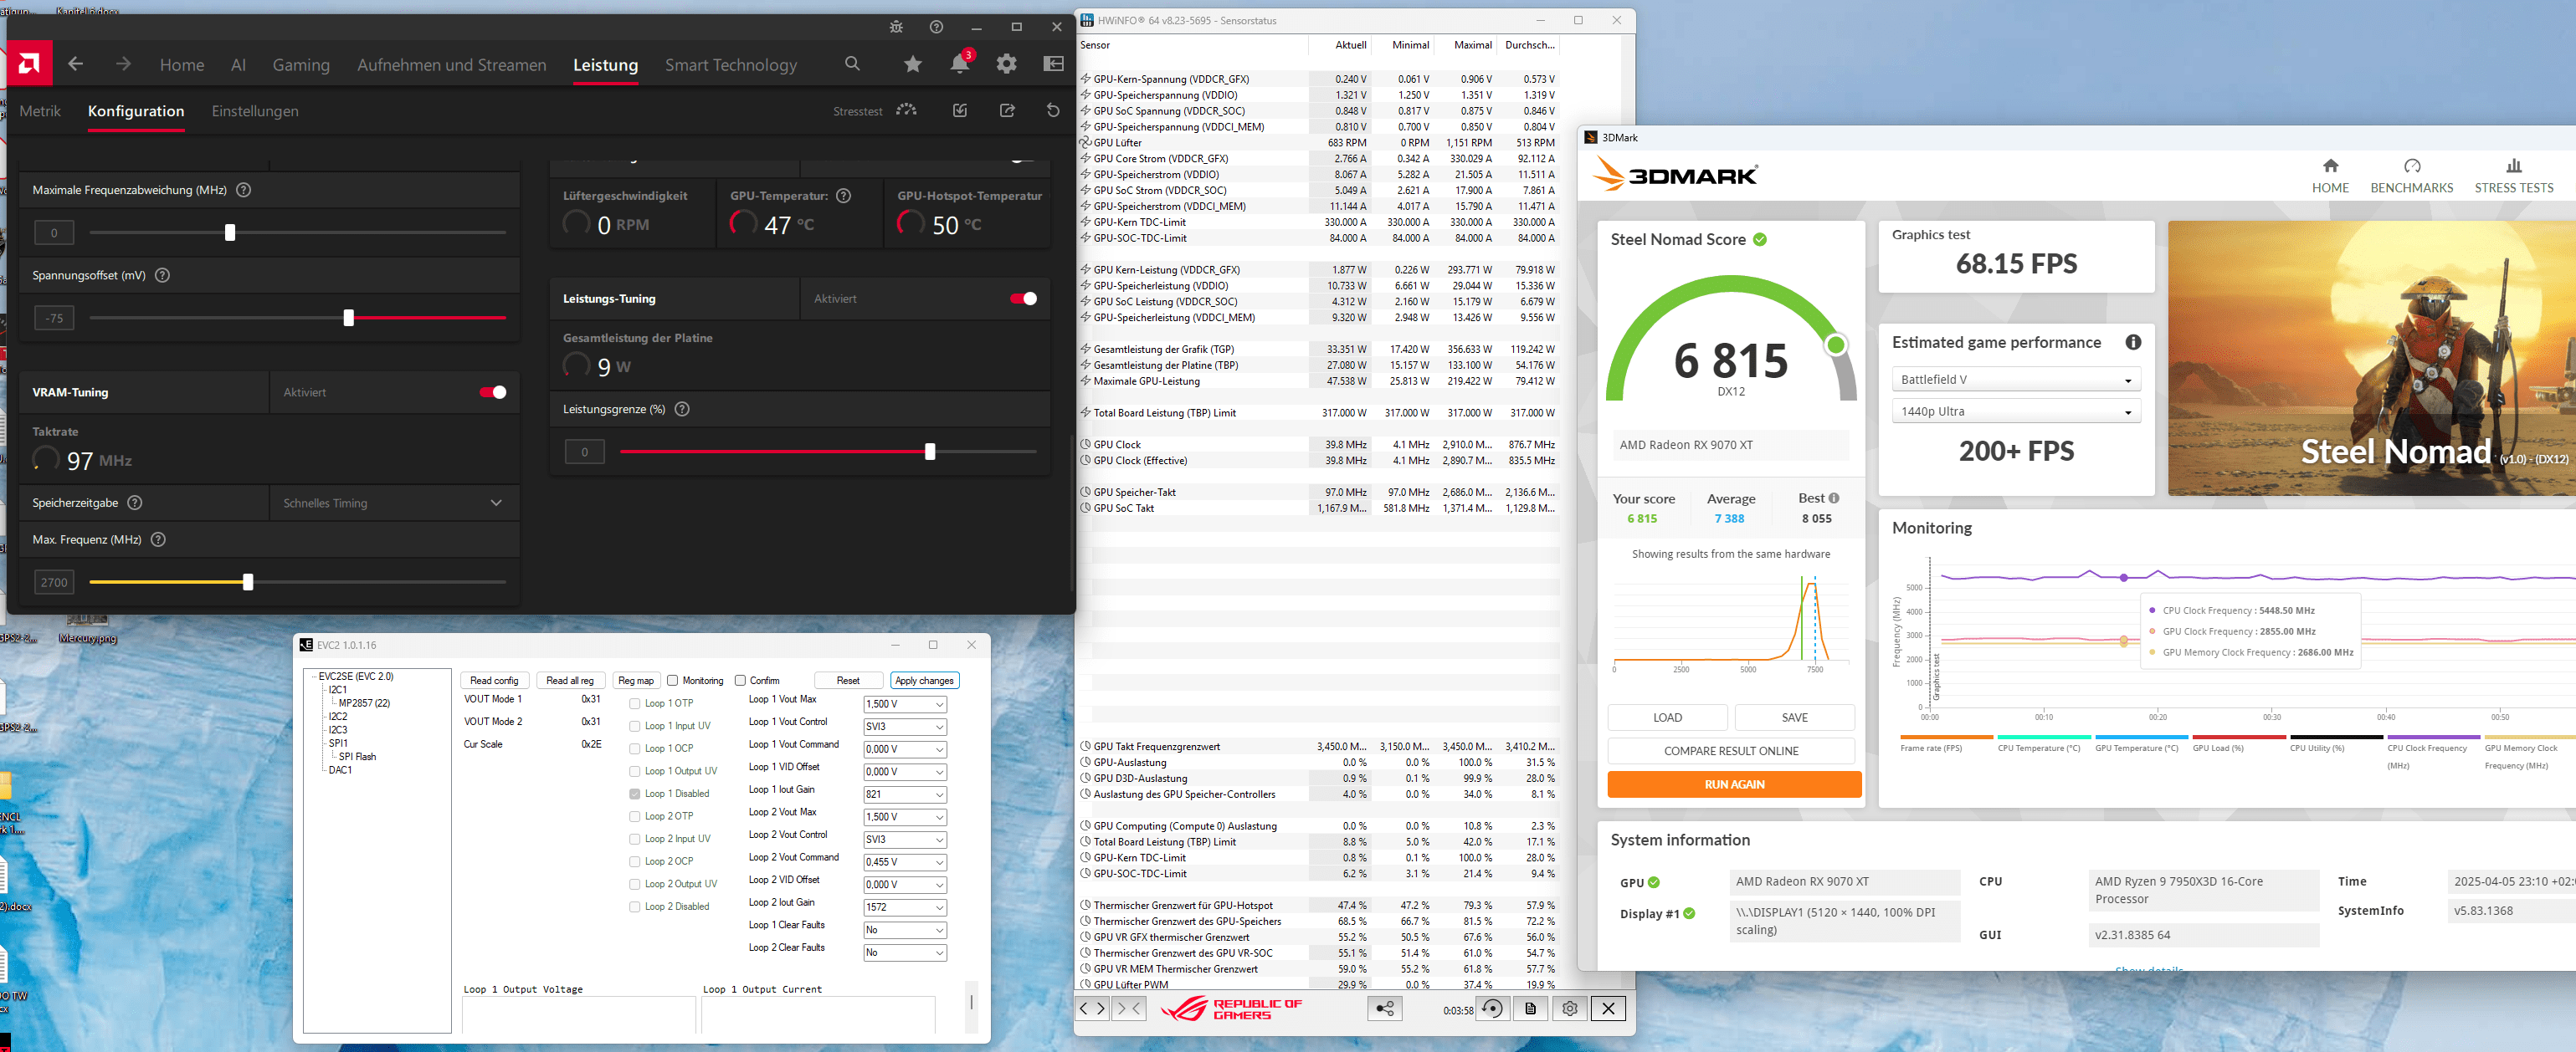Image resolution: width=2576 pixels, height=1052 pixels.
Task: Open Loop 1 Clear Faults dropdown
Action: [x=904, y=930]
